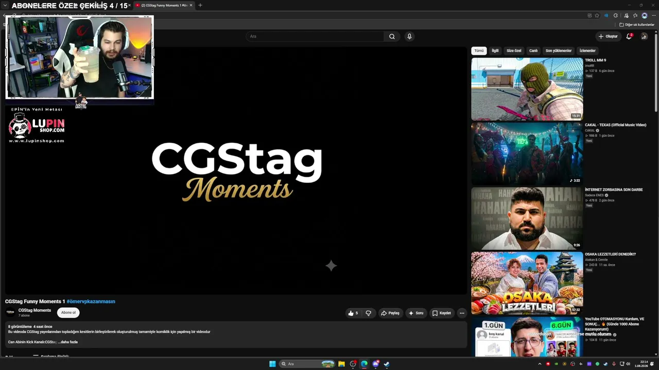Expand the description with '...daha fazla'
Image resolution: width=659 pixels, height=370 pixels.
point(68,342)
